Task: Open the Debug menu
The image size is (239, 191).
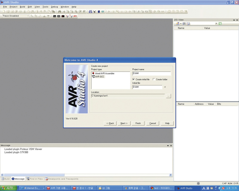Action: 54,7
